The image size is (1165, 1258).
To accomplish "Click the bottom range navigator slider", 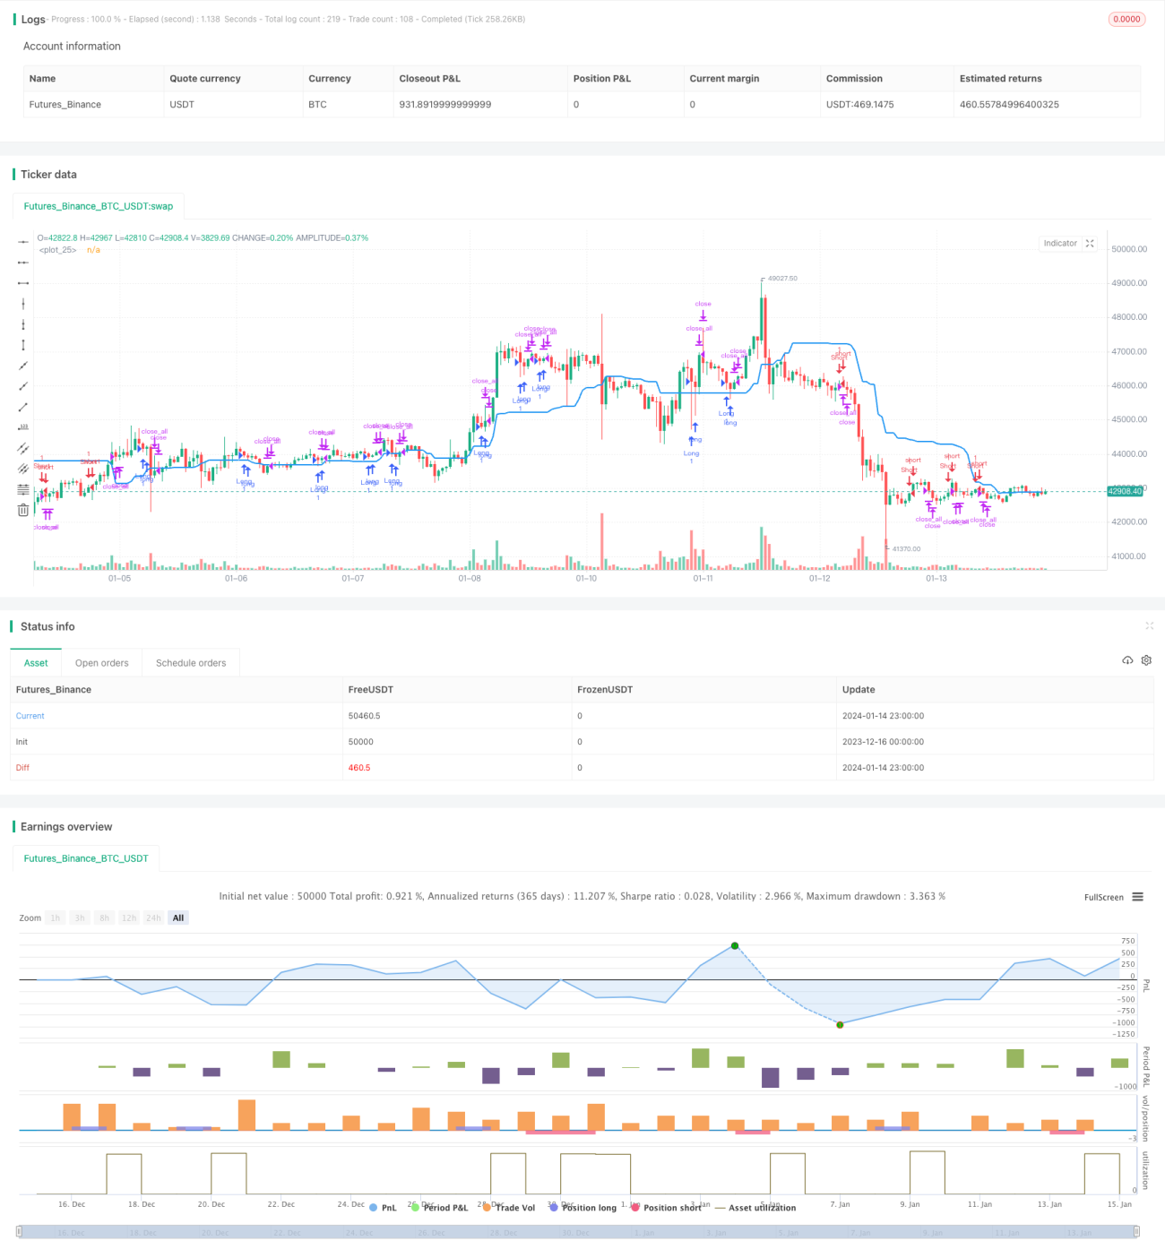I will [x=578, y=1232].
